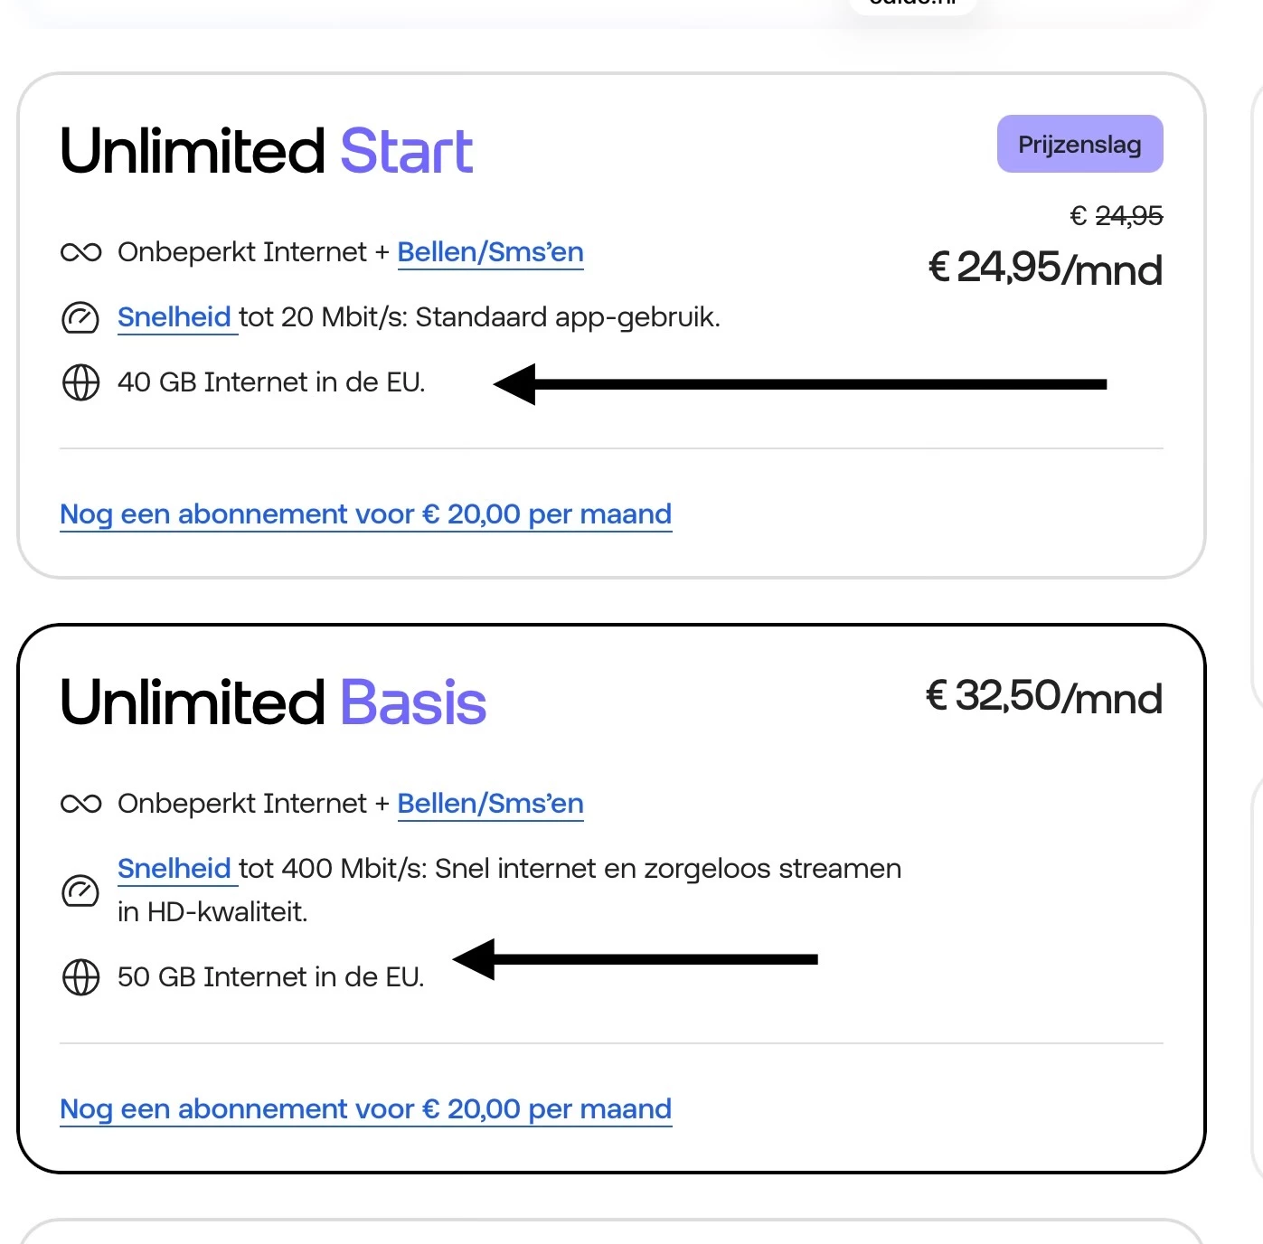Add extra subscription link under Unlimited Start

365,514
